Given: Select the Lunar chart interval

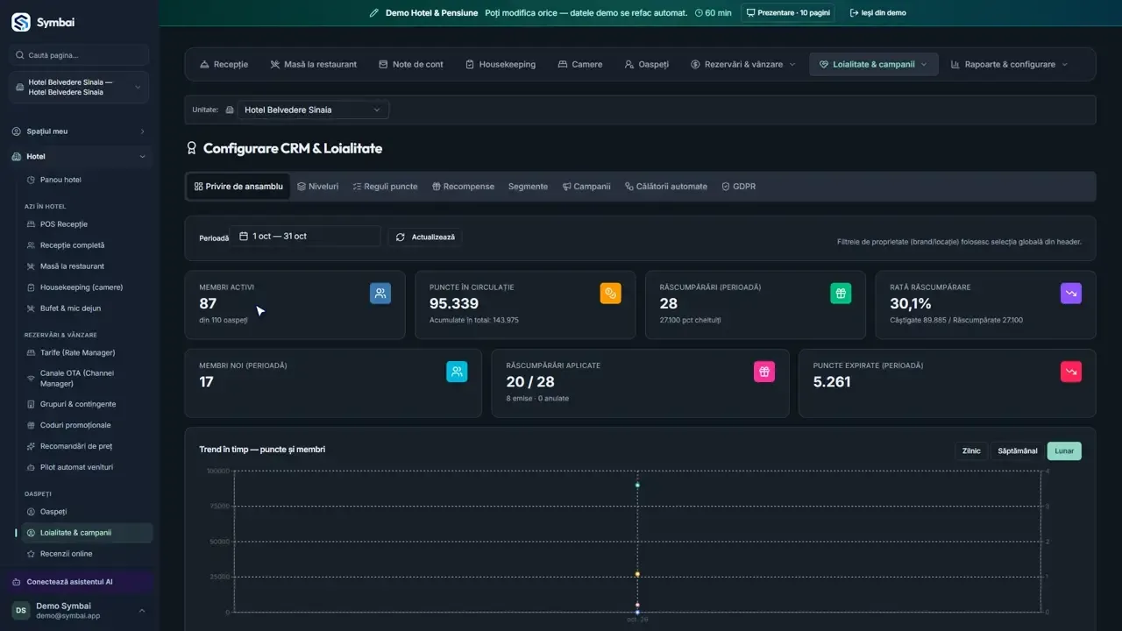Looking at the screenshot, I should point(1064,450).
